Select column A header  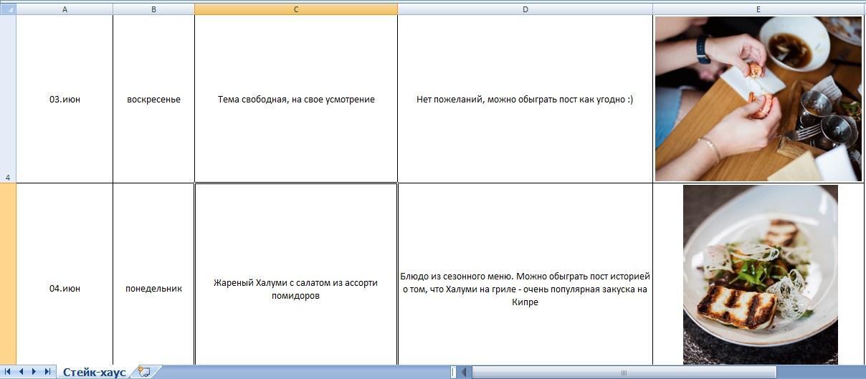[65, 9]
